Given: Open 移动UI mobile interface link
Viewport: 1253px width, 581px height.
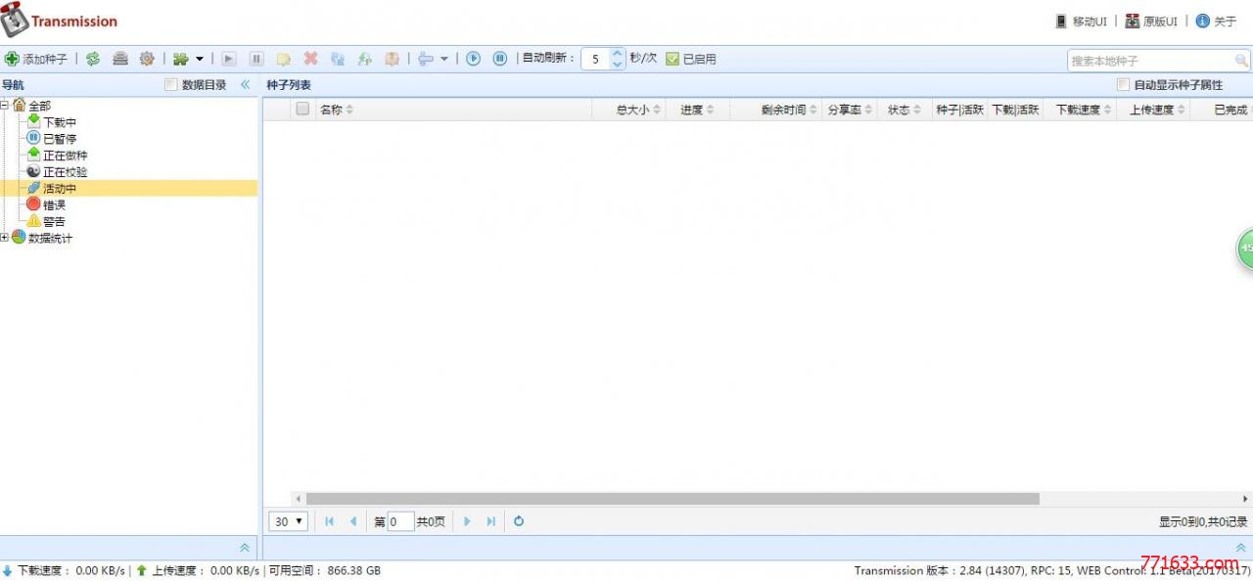Looking at the screenshot, I should (x=1081, y=22).
